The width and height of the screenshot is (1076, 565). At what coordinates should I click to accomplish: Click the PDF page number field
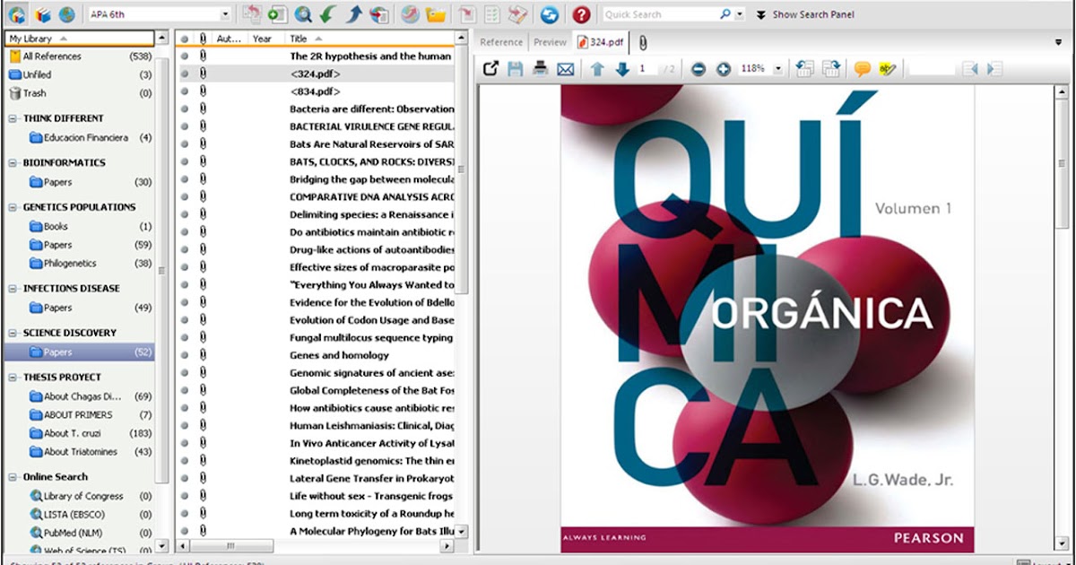(x=646, y=68)
